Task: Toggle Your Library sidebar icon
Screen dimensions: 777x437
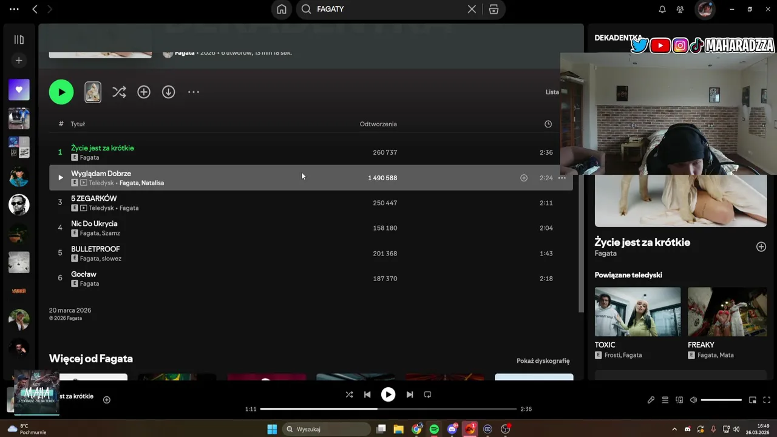Action: pyautogui.click(x=19, y=39)
